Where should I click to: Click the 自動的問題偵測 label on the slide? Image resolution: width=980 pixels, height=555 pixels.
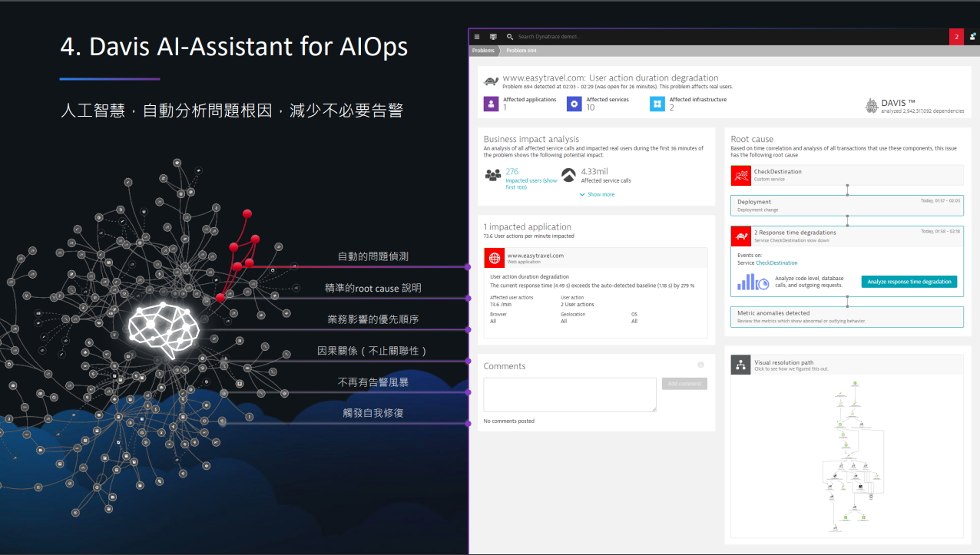click(372, 256)
